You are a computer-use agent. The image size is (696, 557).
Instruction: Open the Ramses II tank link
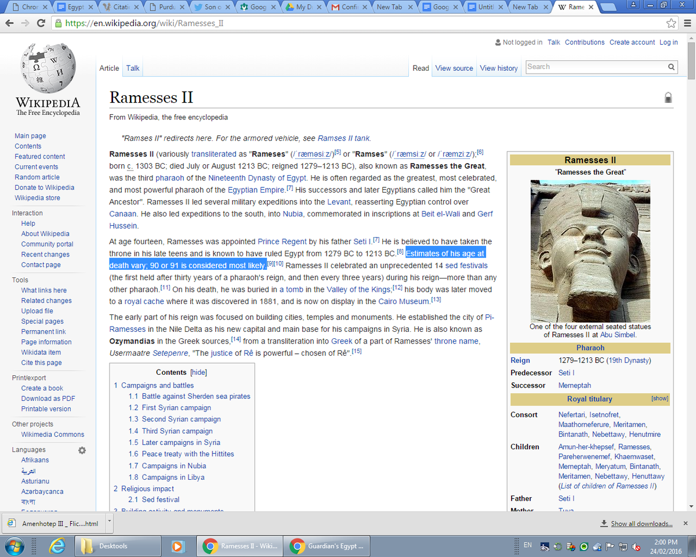click(x=343, y=138)
